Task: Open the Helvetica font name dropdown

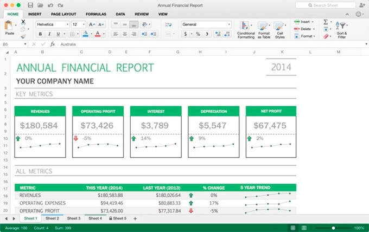Action: pos(53,24)
